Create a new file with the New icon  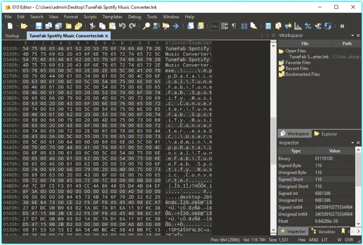pyautogui.click(x=10, y=26)
